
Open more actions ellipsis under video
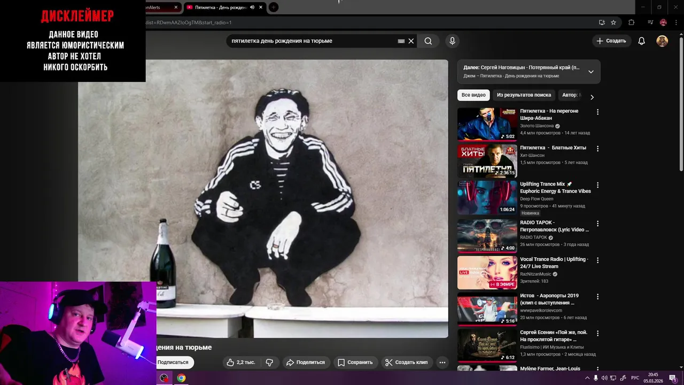click(x=442, y=363)
